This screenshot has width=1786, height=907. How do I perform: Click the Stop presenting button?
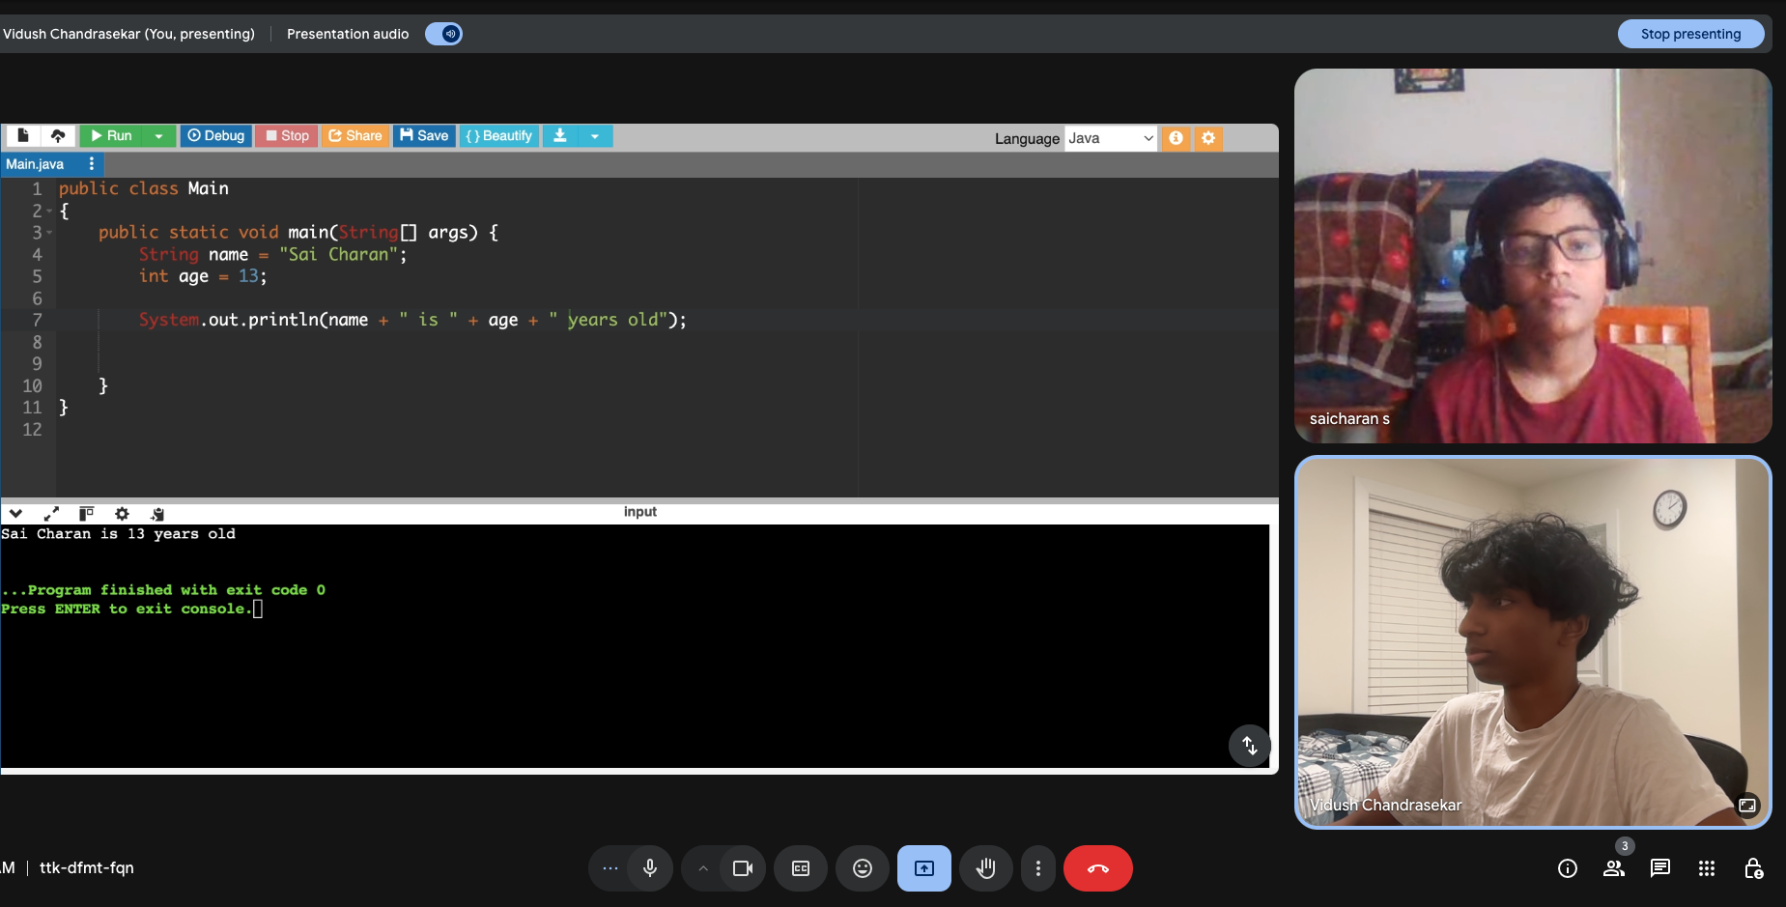click(1690, 34)
